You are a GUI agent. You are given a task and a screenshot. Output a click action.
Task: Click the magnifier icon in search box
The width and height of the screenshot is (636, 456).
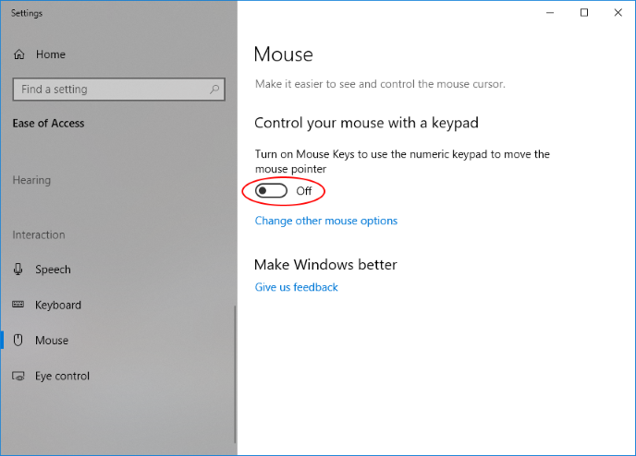(214, 90)
